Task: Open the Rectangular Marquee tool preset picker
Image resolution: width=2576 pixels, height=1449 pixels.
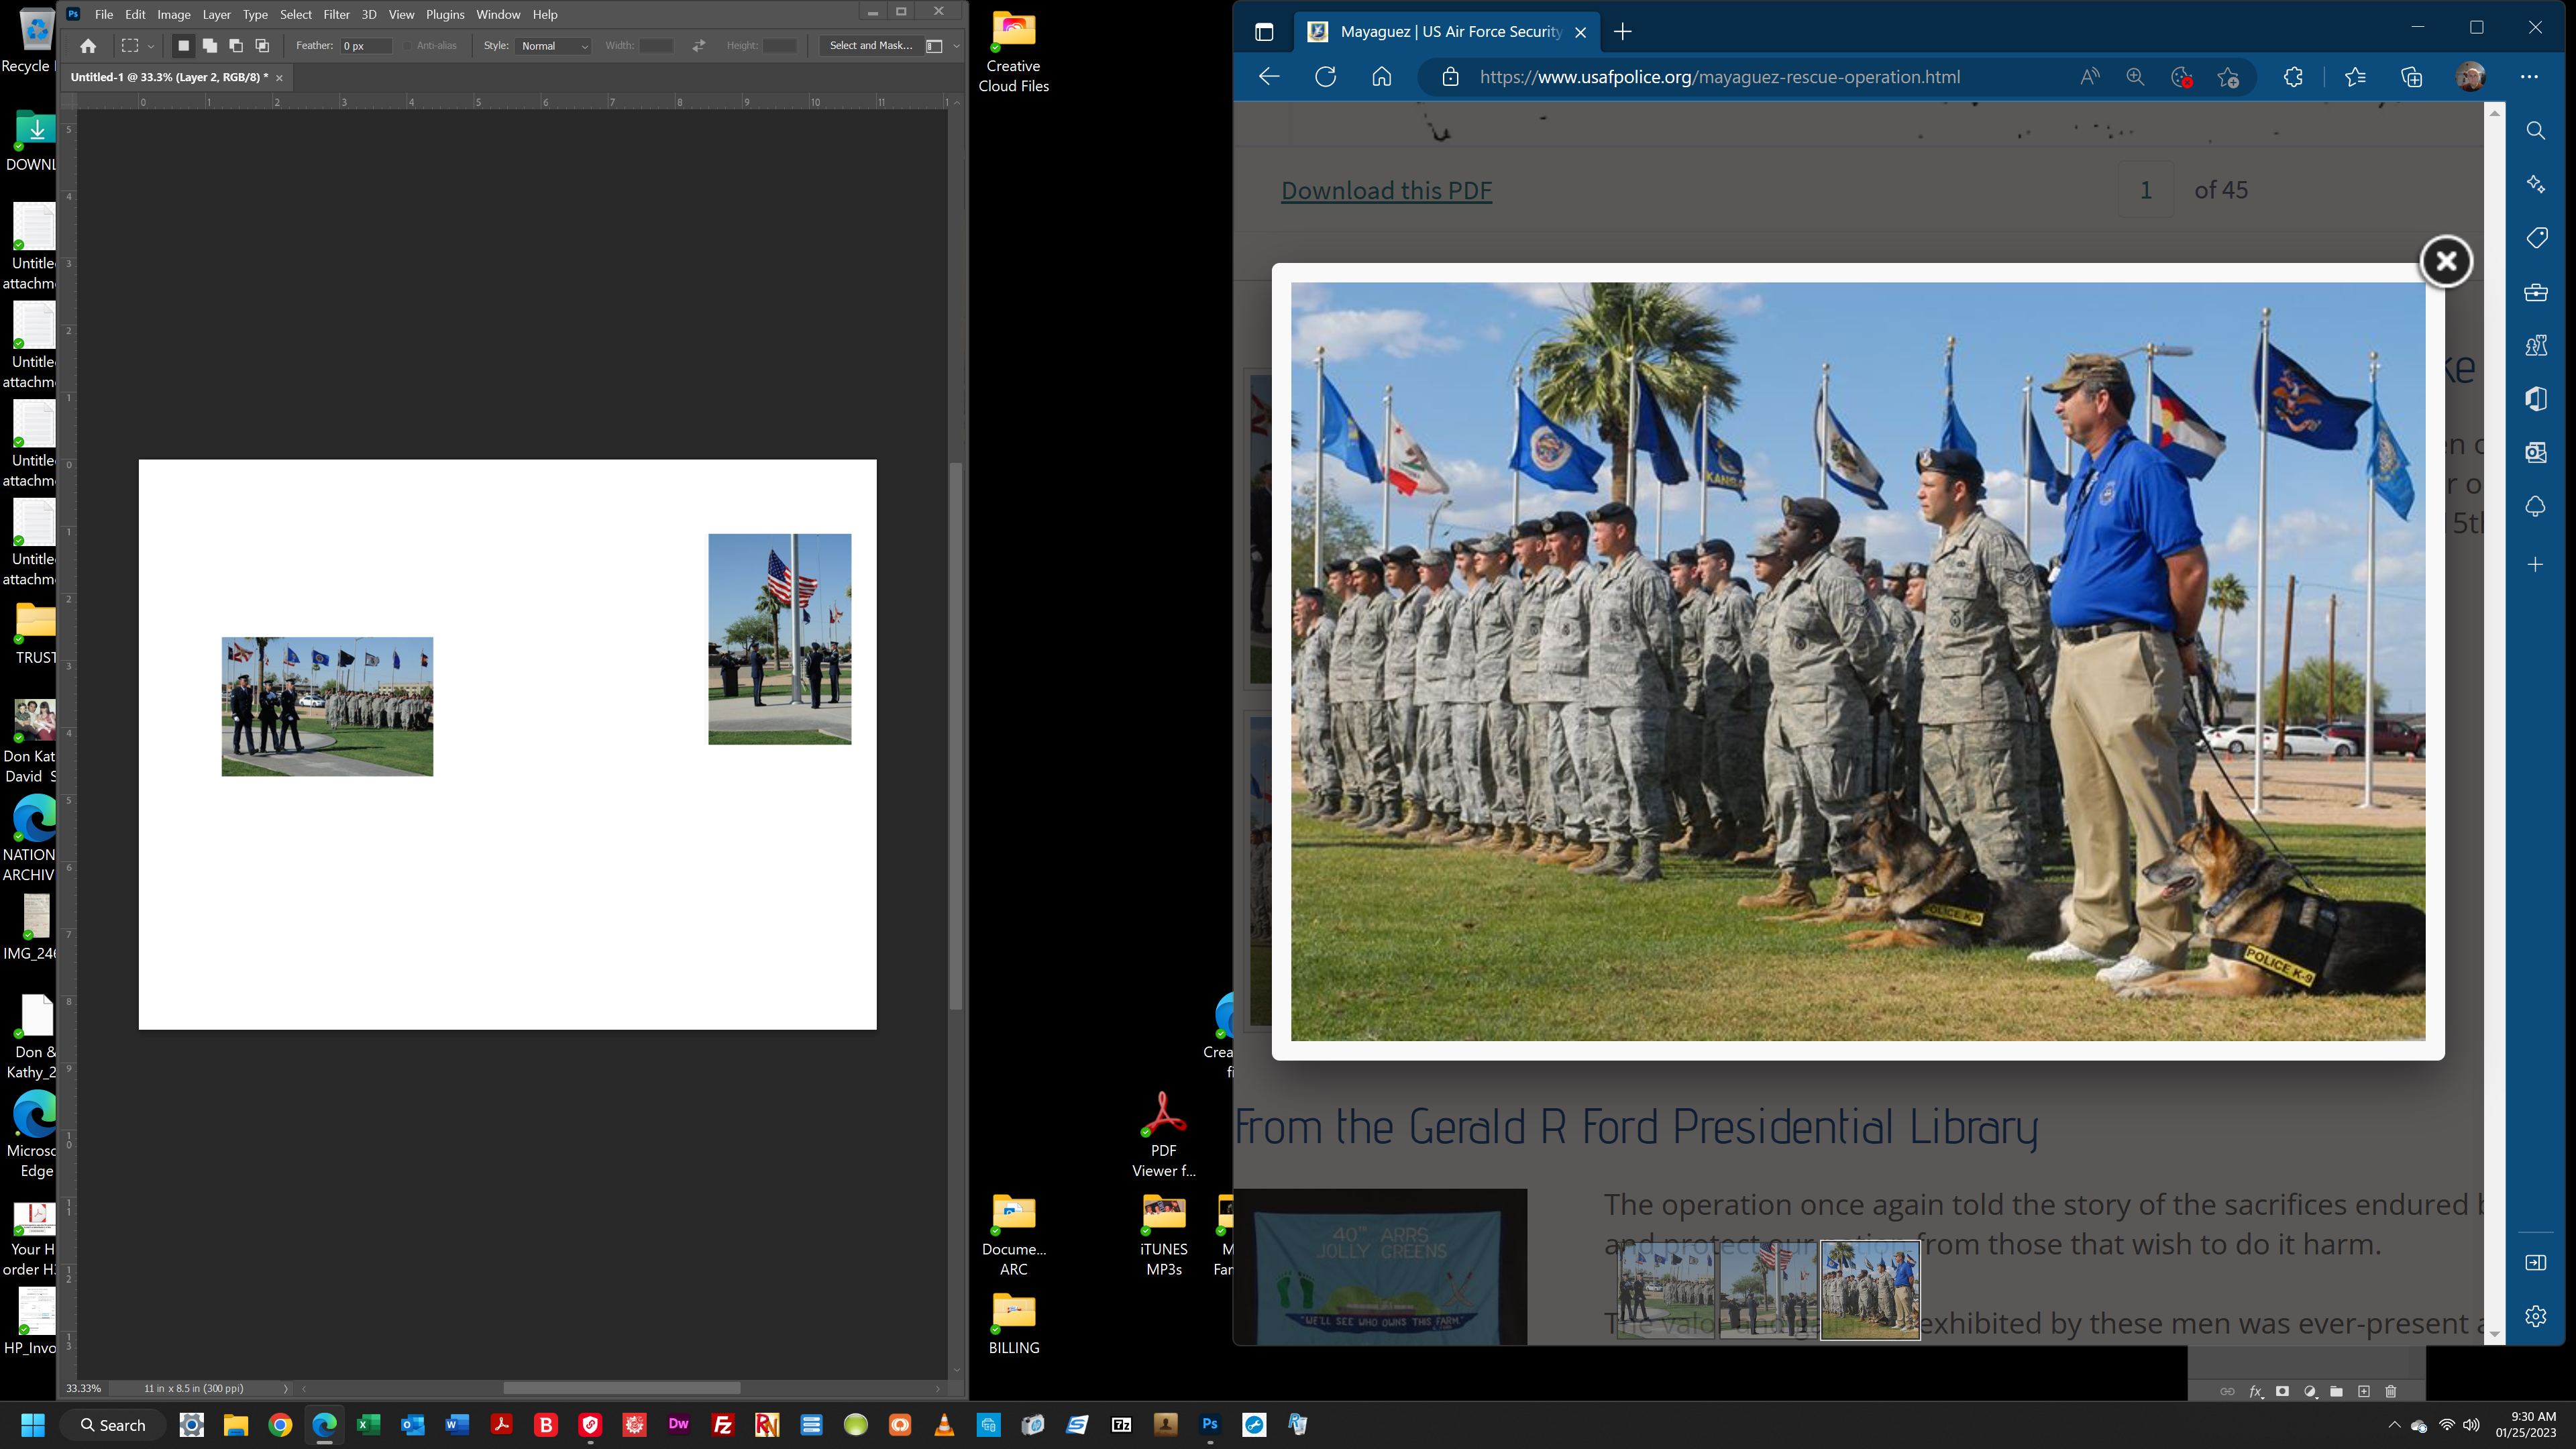Action: point(151,46)
